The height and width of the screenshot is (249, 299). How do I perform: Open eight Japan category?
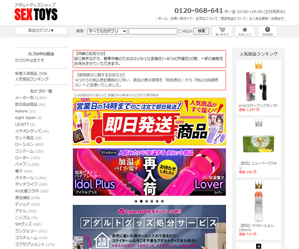click(25, 118)
